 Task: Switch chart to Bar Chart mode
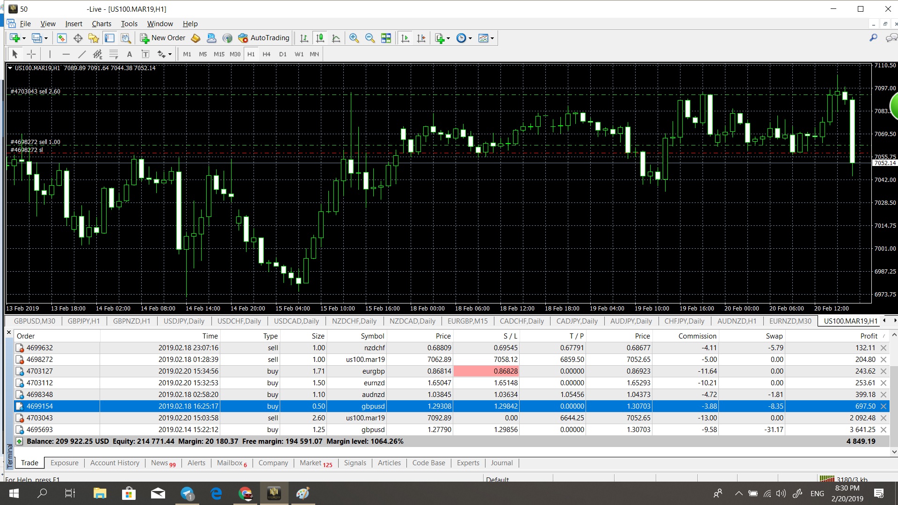click(x=304, y=38)
